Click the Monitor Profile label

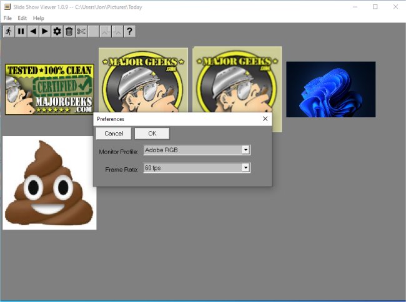point(119,152)
